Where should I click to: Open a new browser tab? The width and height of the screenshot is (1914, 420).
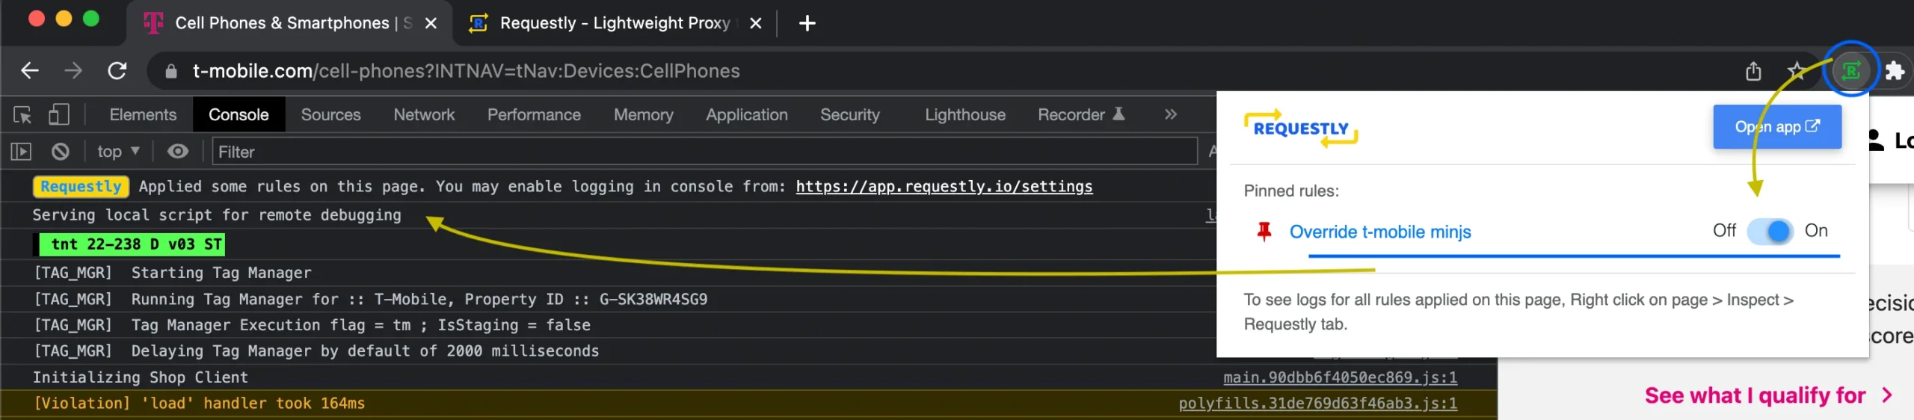807,23
